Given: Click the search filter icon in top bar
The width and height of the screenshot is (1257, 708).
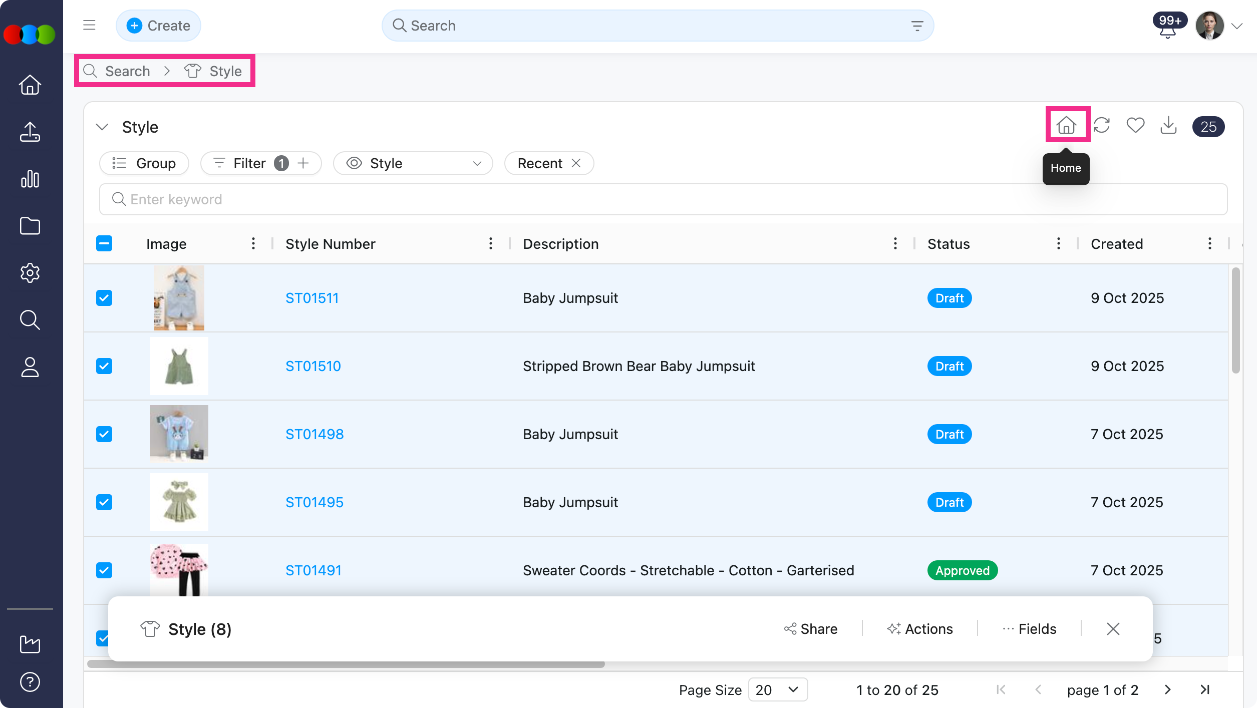Looking at the screenshot, I should [x=917, y=26].
